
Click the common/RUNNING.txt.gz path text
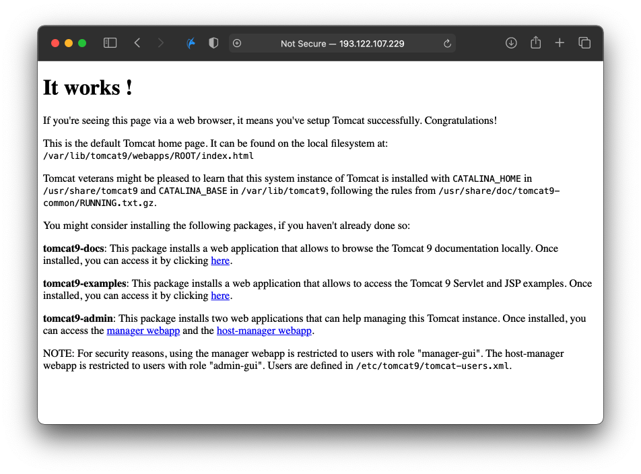(99, 203)
